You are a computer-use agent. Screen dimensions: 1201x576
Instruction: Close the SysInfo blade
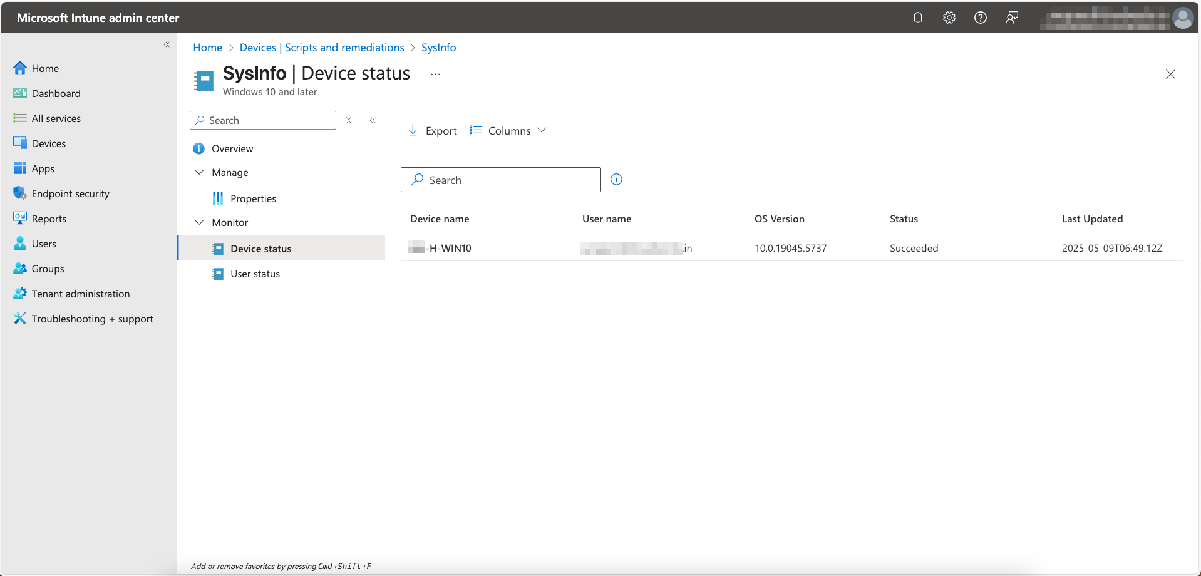click(1170, 74)
